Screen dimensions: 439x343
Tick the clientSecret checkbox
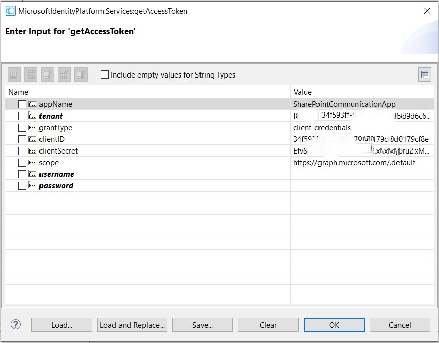[22, 151]
